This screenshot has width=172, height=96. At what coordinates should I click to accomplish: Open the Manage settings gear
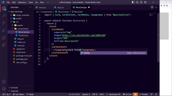coord(4,89)
